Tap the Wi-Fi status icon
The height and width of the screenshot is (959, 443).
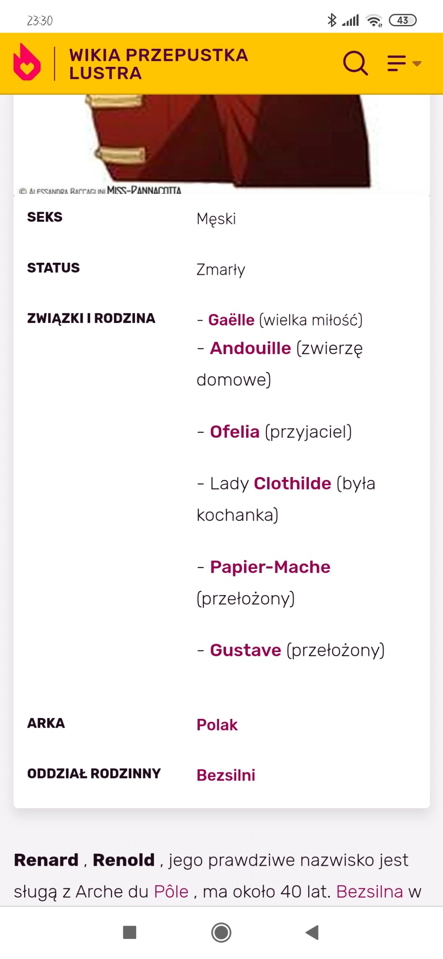click(374, 20)
